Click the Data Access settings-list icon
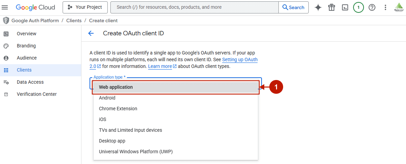406x164 pixels. [6, 82]
